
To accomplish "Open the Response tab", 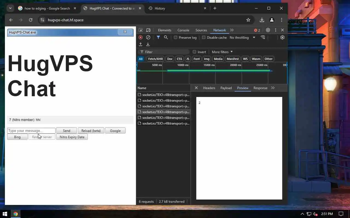I will click(x=260, y=88).
